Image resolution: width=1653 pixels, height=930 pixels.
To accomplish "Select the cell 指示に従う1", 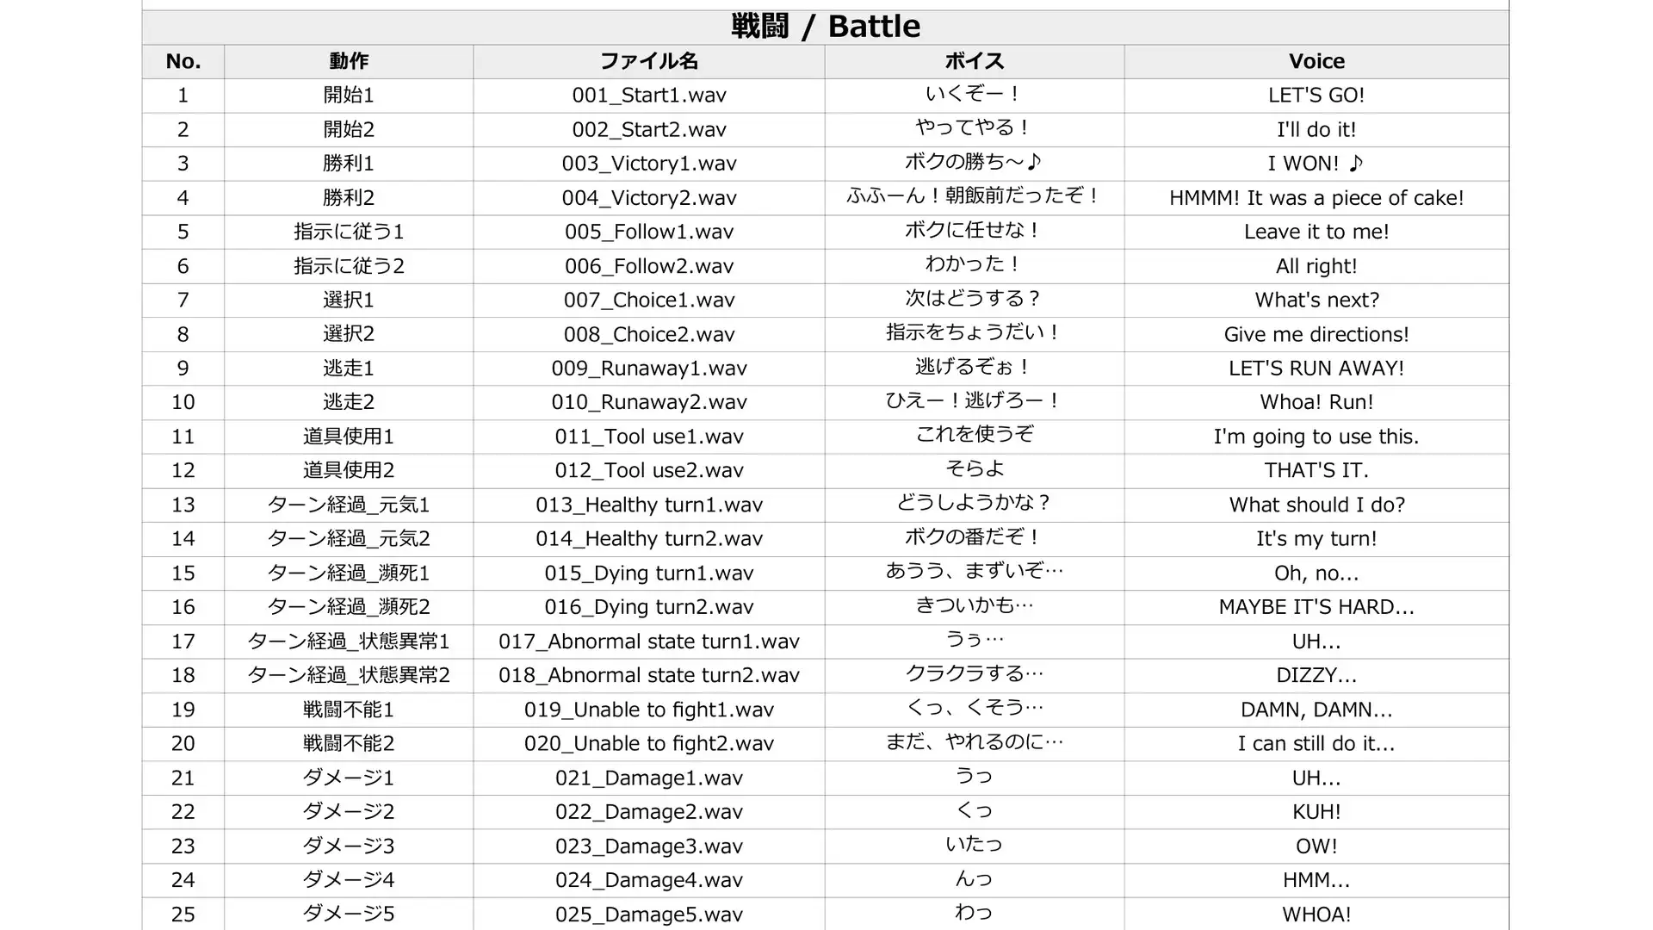I will [349, 232].
